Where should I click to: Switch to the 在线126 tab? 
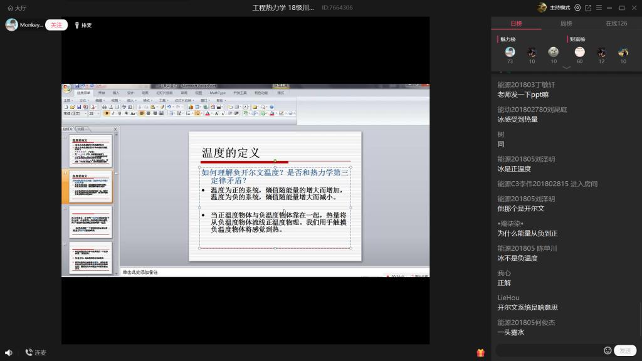click(x=616, y=24)
